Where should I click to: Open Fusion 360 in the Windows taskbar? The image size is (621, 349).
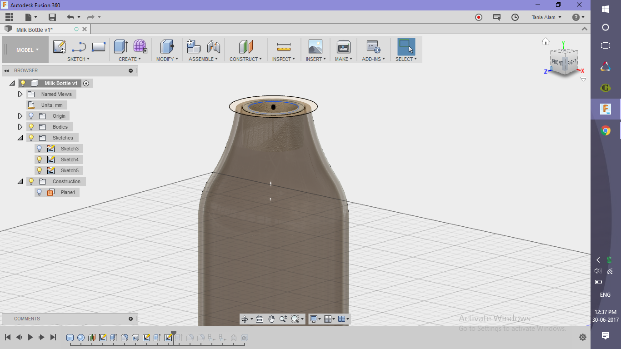(x=606, y=109)
